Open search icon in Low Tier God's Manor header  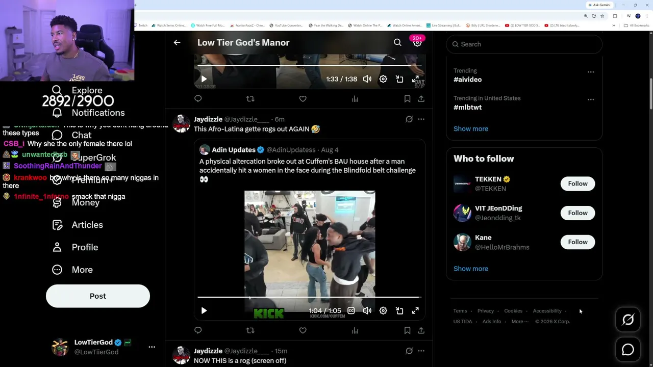tap(397, 43)
